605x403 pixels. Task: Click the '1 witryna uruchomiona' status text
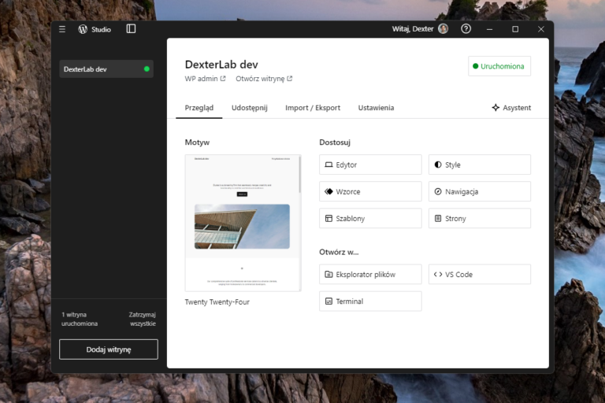click(80, 319)
